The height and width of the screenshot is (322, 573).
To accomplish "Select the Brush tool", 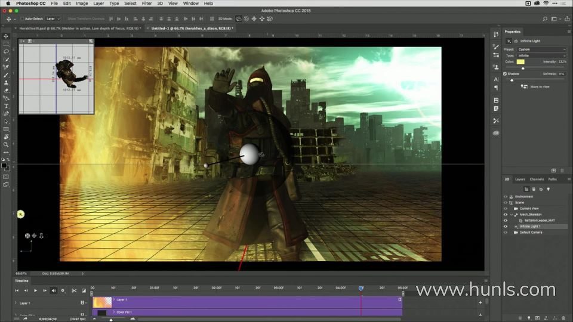I will click(6, 75).
